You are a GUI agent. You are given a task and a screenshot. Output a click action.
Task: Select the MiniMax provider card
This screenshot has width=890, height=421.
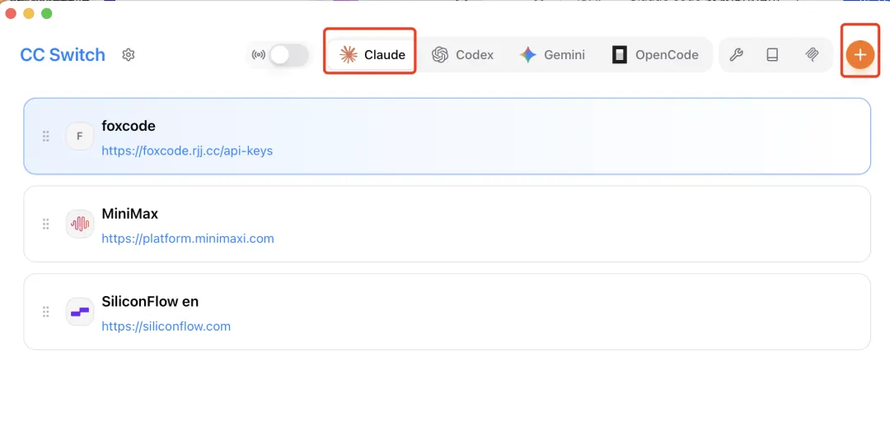tap(447, 224)
